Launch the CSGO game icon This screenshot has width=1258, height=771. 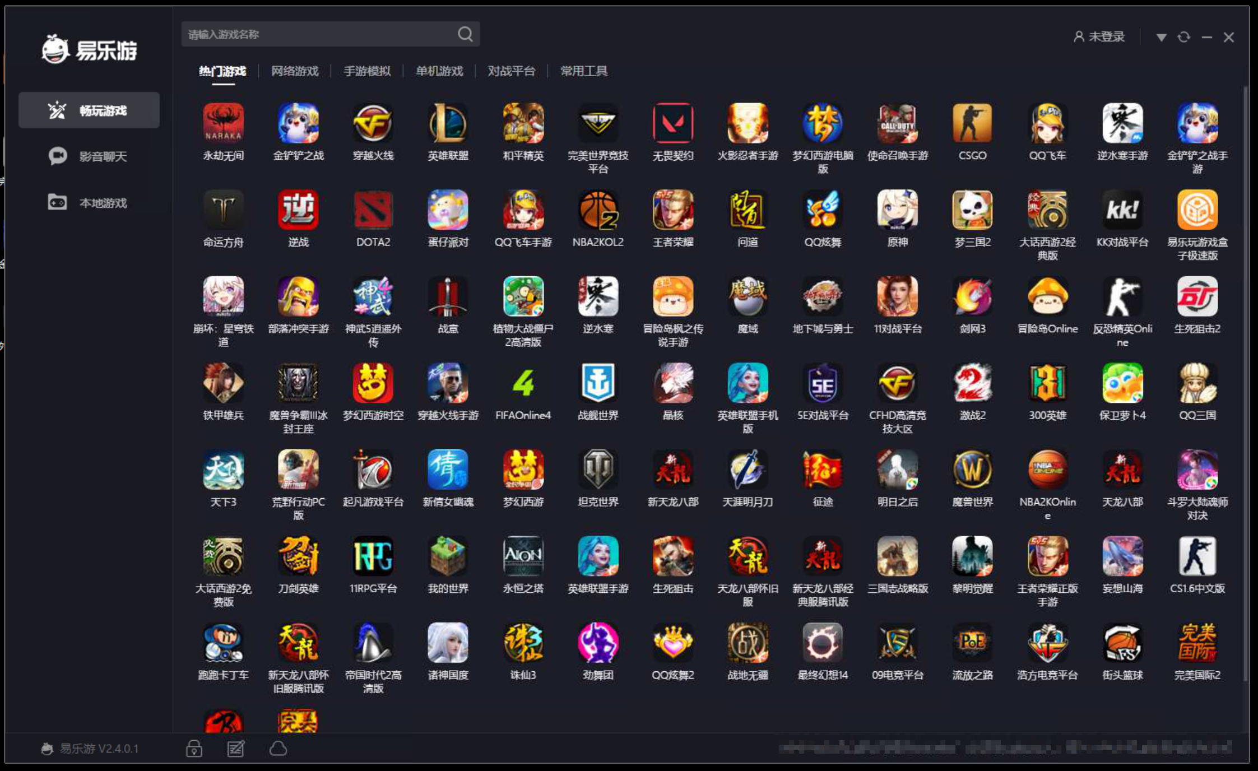pyautogui.click(x=972, y=123)
